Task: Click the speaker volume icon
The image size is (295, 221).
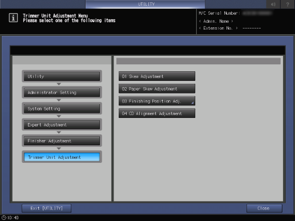Action: [273, 4]
